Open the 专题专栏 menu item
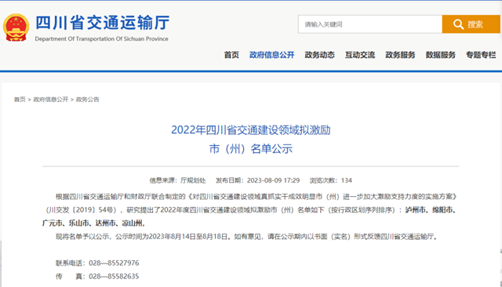The image size is (502, 287). (x=481, y=55)
